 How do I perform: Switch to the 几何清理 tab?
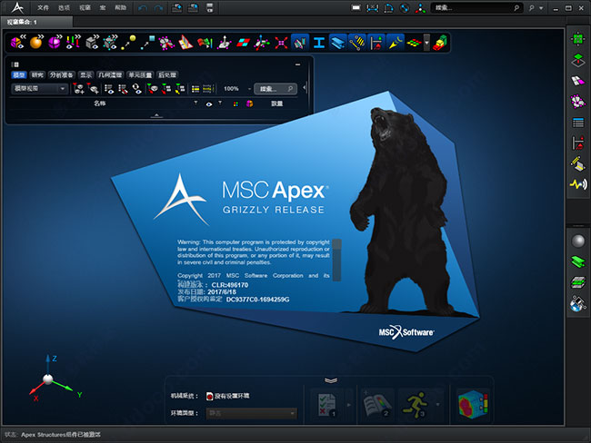[x=110, y=75]
